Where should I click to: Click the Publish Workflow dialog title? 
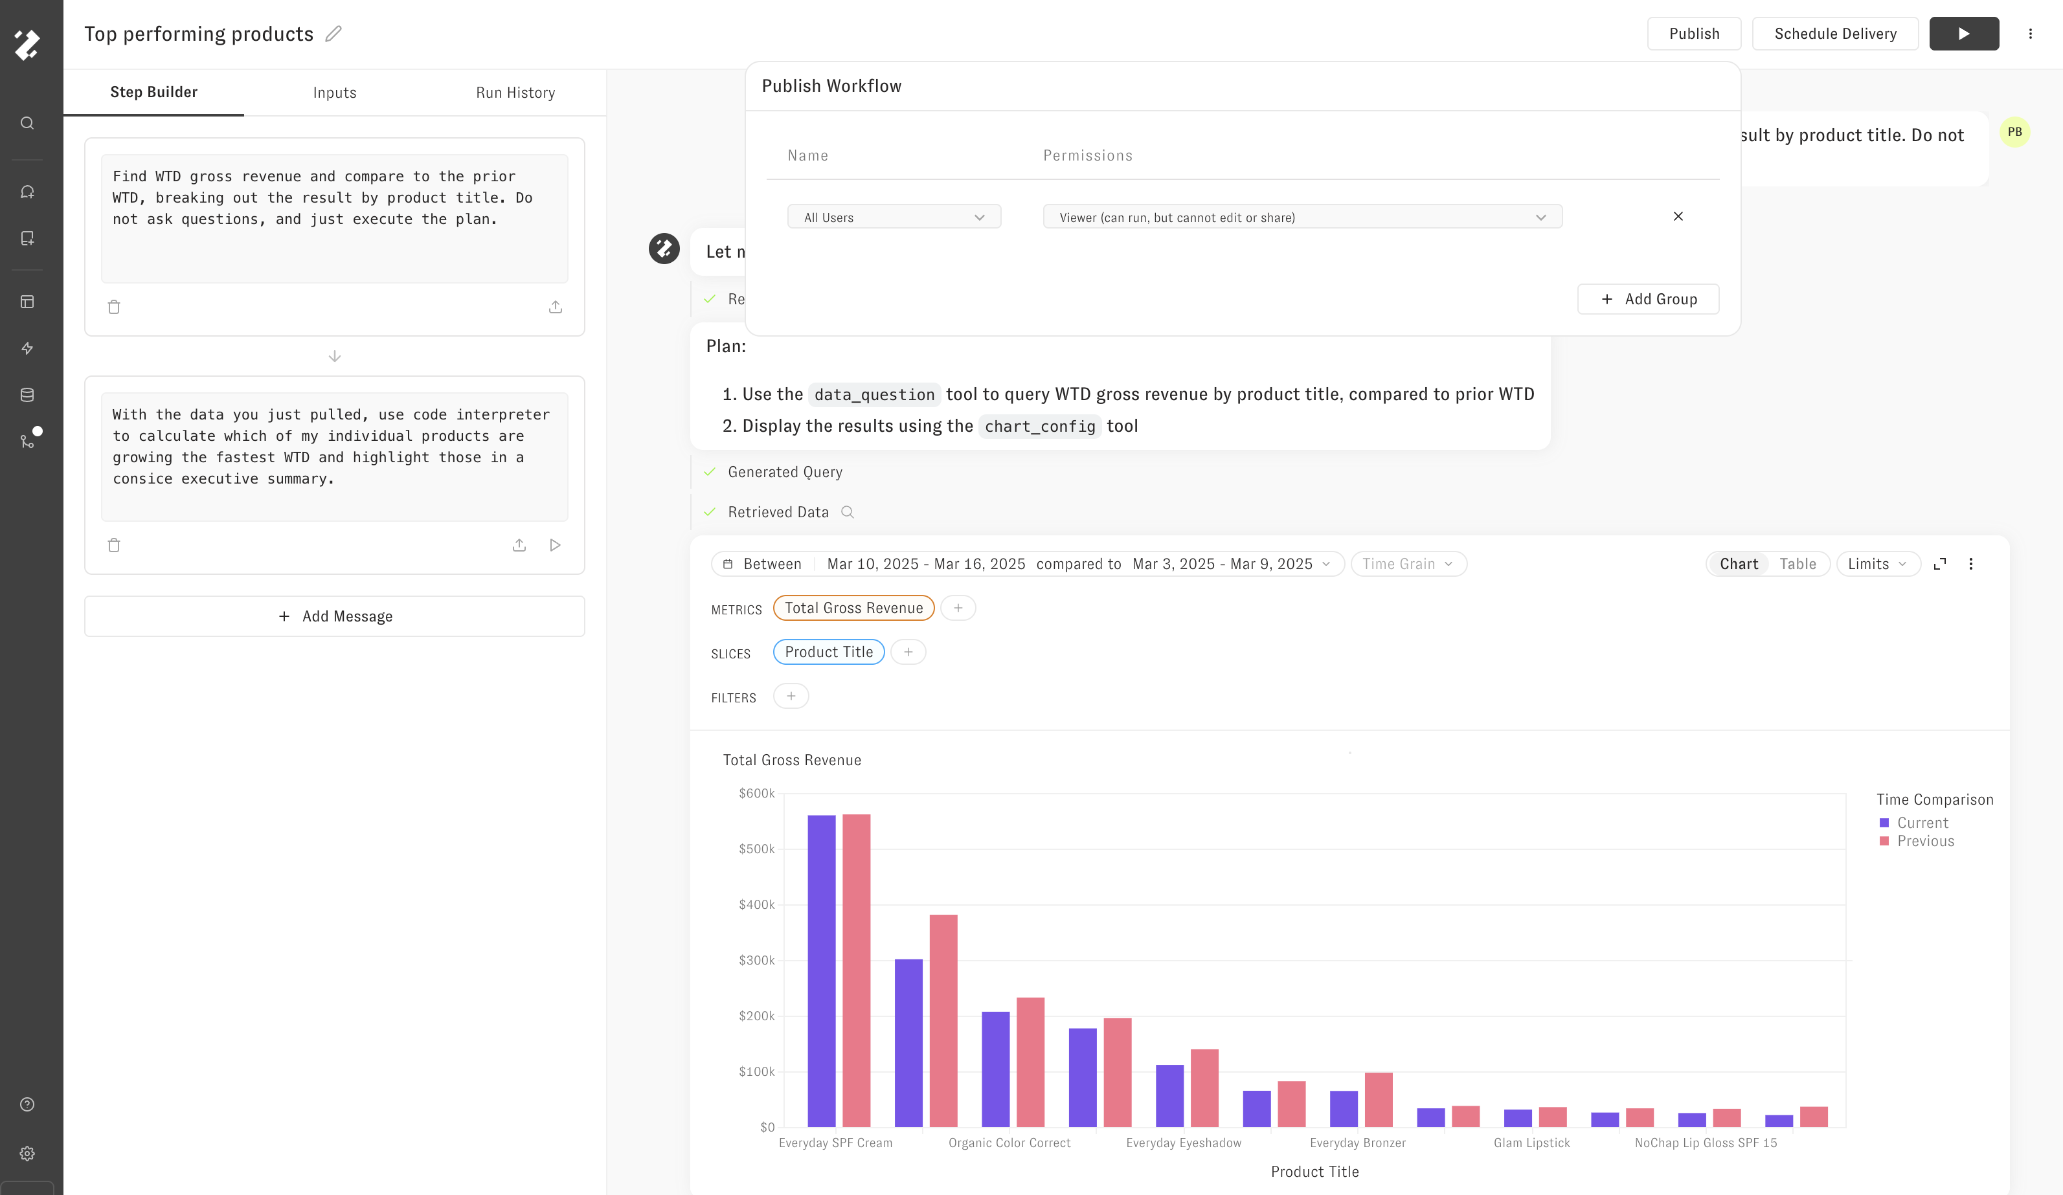[x=832, y=86]
